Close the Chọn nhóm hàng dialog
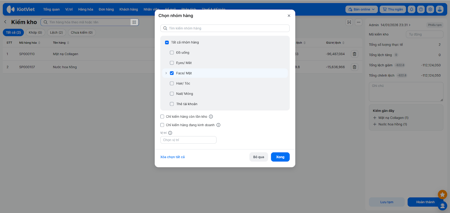450x213 pixels. pos(289,16)
